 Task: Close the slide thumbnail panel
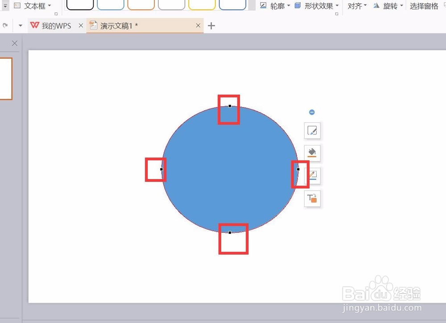(15, 43)
